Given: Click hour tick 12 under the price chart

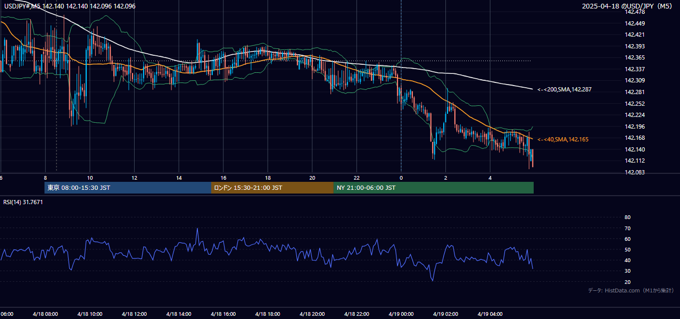Looking at the screenshot, I should (x=134, y=178).
